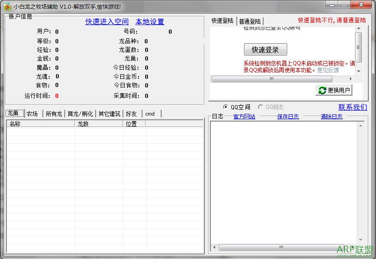
Task: Open the 官方网站 link
Action: [x=244, y=117]
